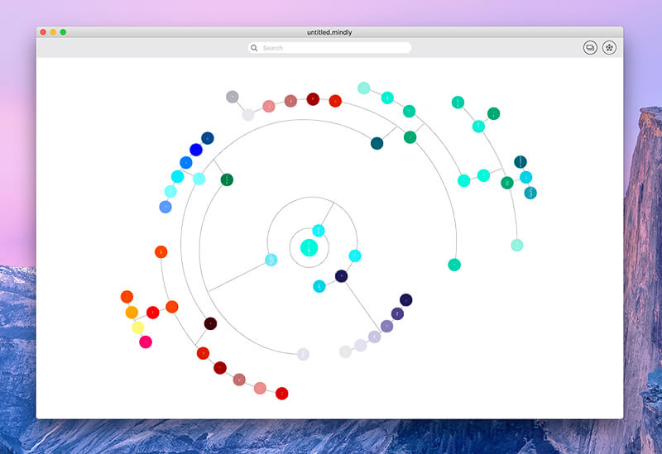The width and height of the screenshot is (662, 454).
Task: Select the pale yellow node
Action: [138, 327]
